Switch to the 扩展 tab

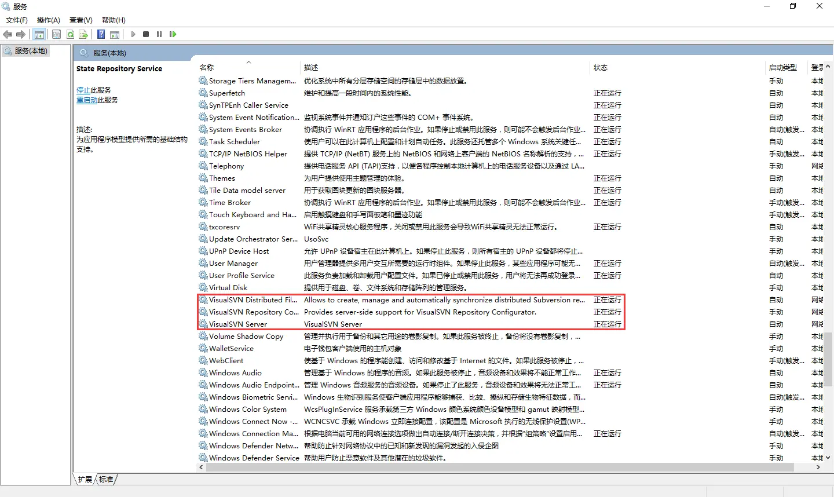pyautogui.click(x=85, y=480)
